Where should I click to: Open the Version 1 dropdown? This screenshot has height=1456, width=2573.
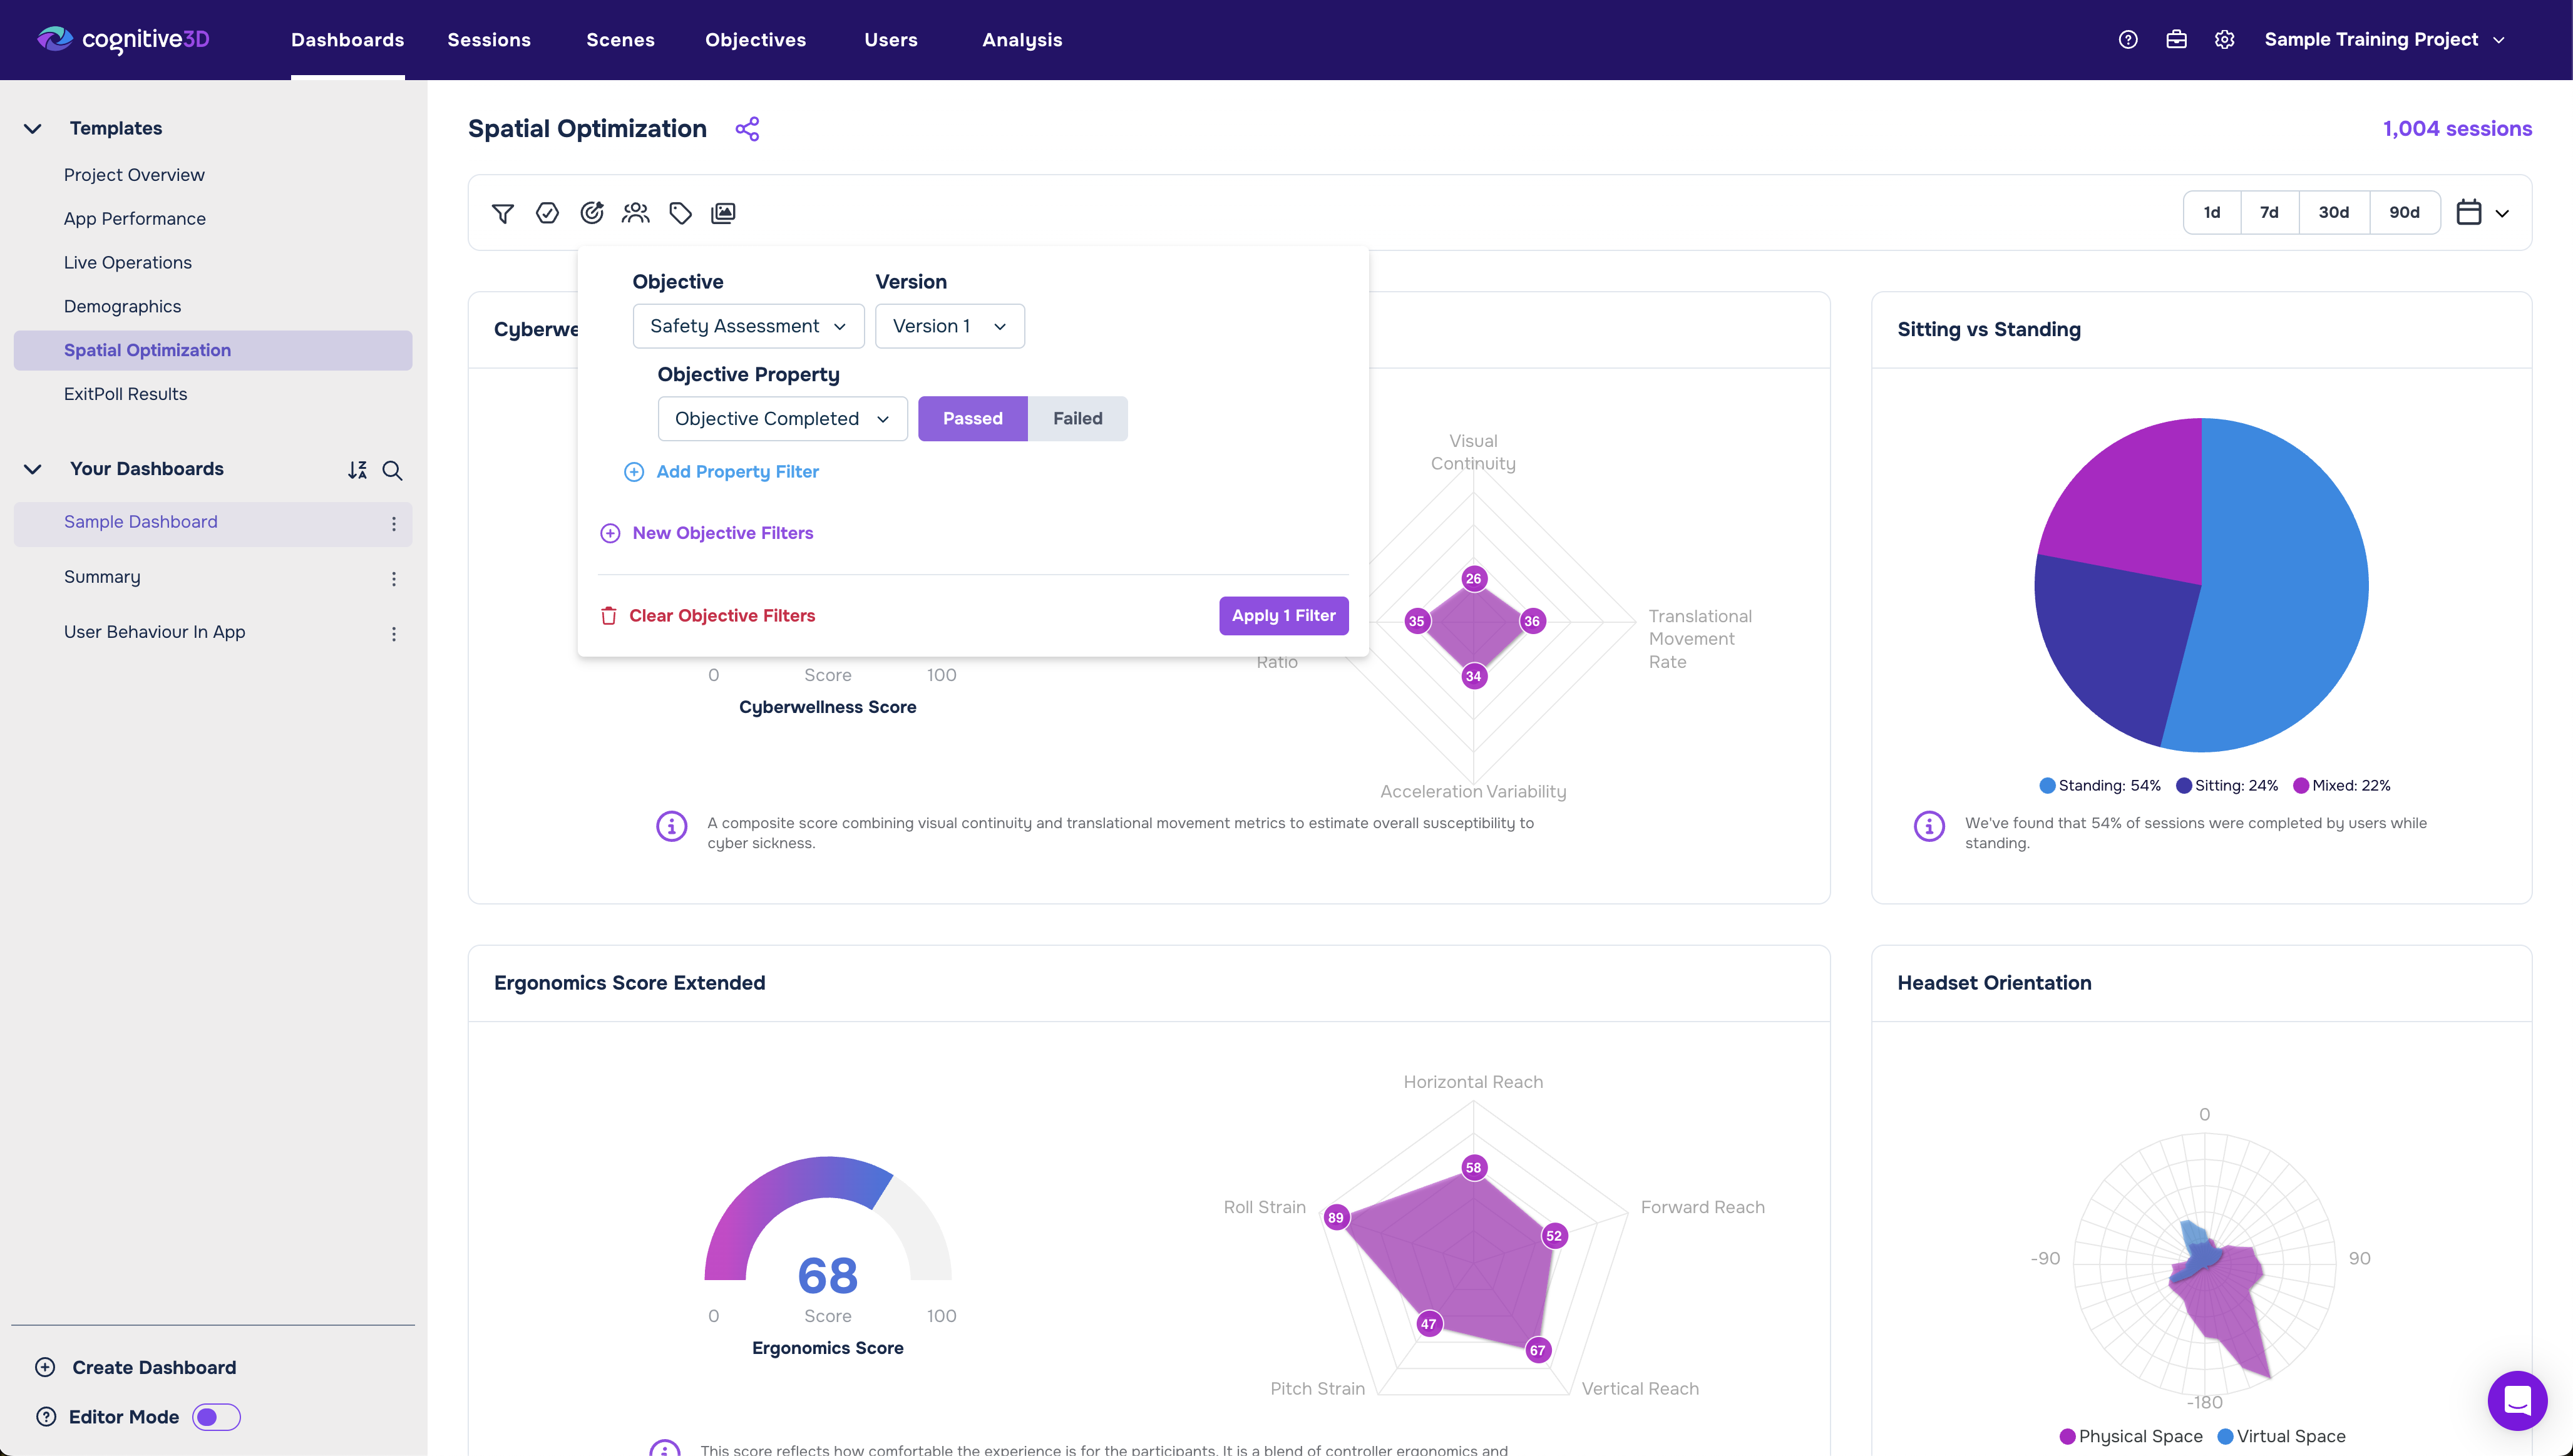coord(949,326)
